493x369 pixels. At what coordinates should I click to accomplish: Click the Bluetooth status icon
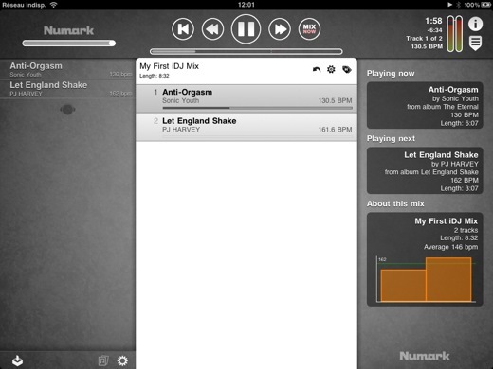(x=459, y=5)
